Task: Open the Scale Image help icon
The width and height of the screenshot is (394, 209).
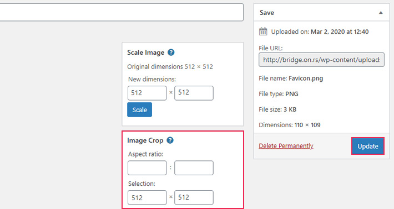Action: tap(171, 53)
